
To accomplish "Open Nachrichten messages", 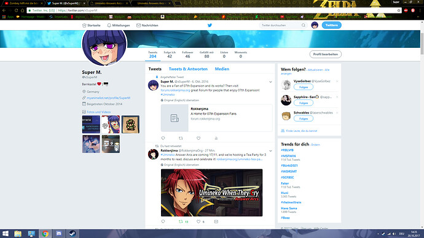I will point(147,25).
